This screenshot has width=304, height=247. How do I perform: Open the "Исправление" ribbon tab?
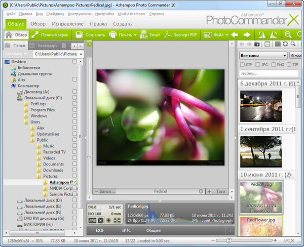(x=67, y=24)
